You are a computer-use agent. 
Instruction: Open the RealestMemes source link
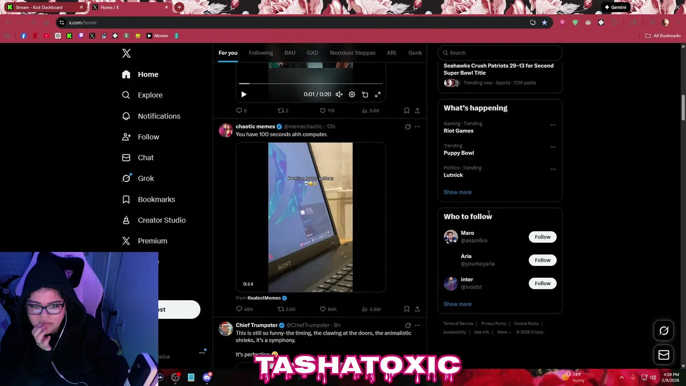pos(264,298)
